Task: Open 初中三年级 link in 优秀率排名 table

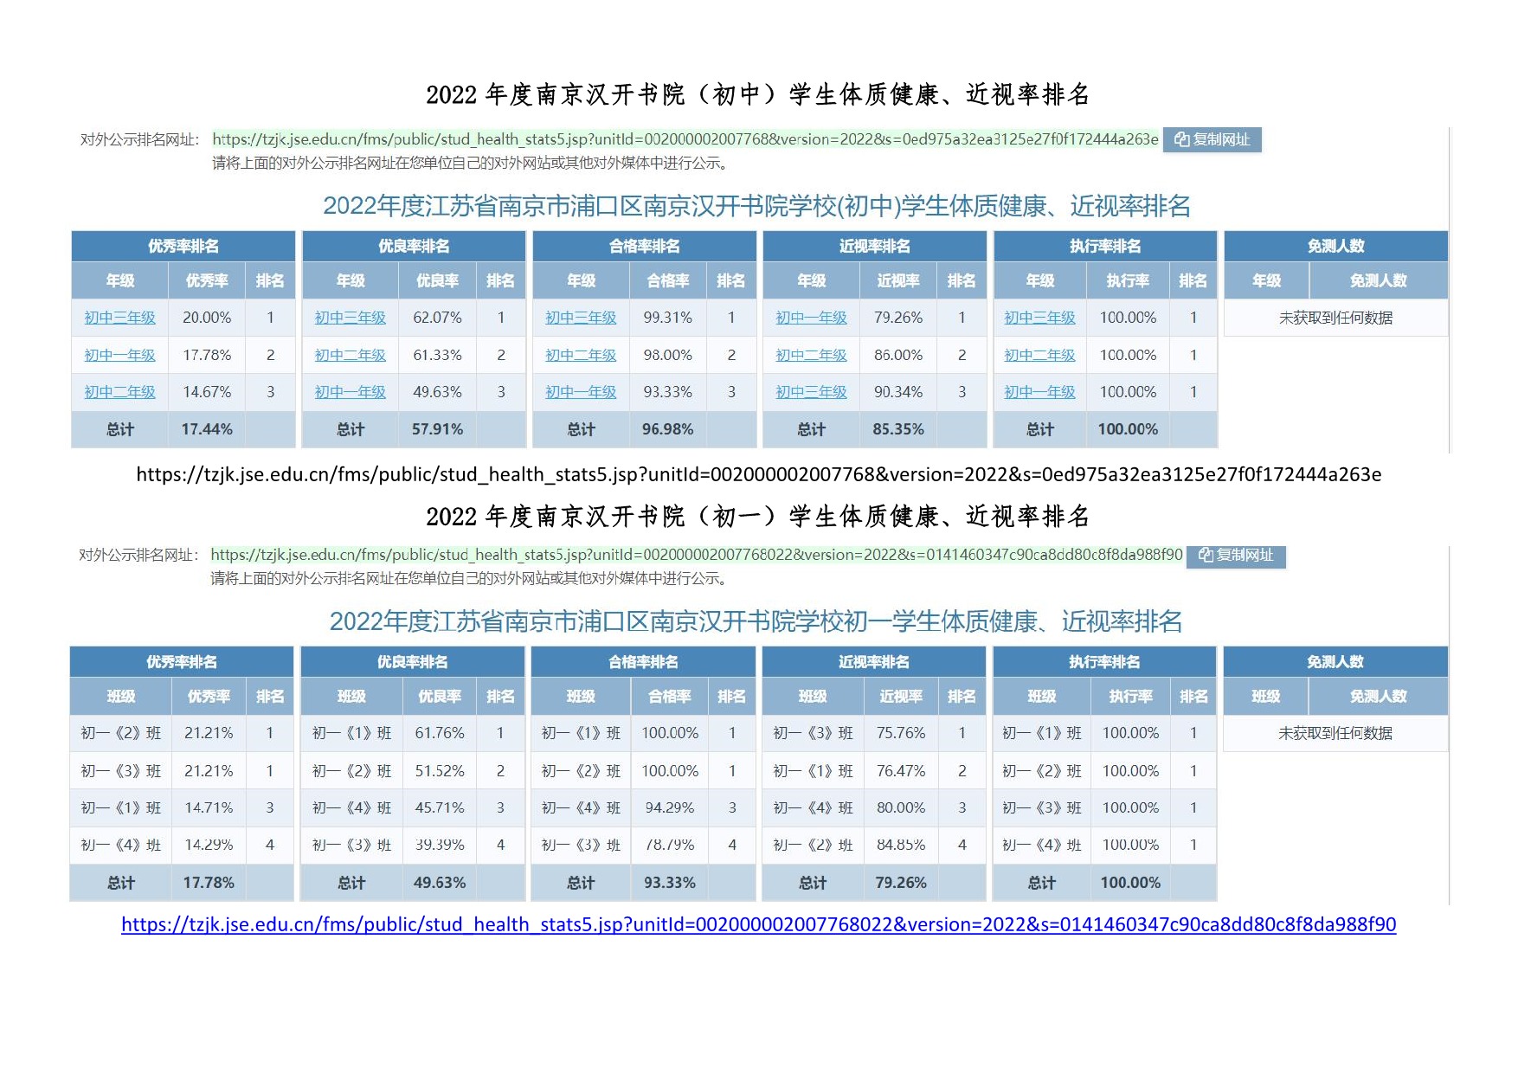Action: point(120,318)
